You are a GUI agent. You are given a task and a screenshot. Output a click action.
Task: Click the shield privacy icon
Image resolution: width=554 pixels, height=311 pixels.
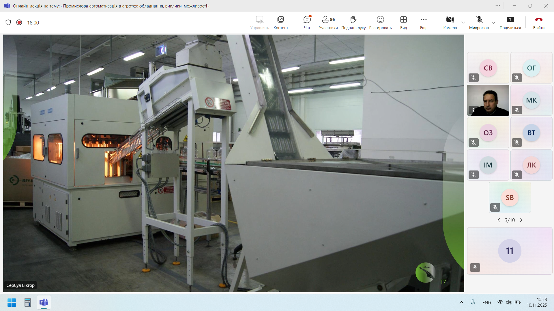8,22
